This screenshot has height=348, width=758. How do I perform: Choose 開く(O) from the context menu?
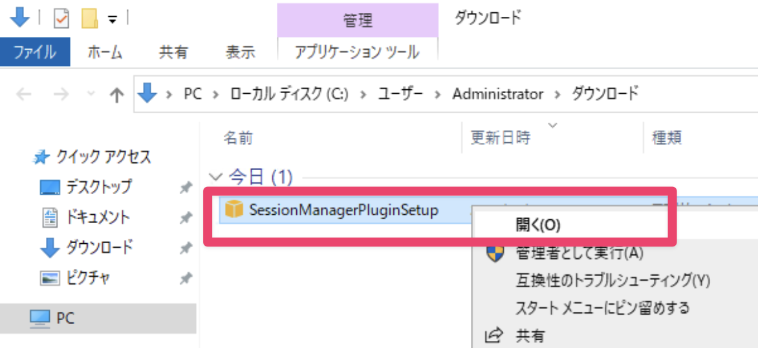point(537,224)
